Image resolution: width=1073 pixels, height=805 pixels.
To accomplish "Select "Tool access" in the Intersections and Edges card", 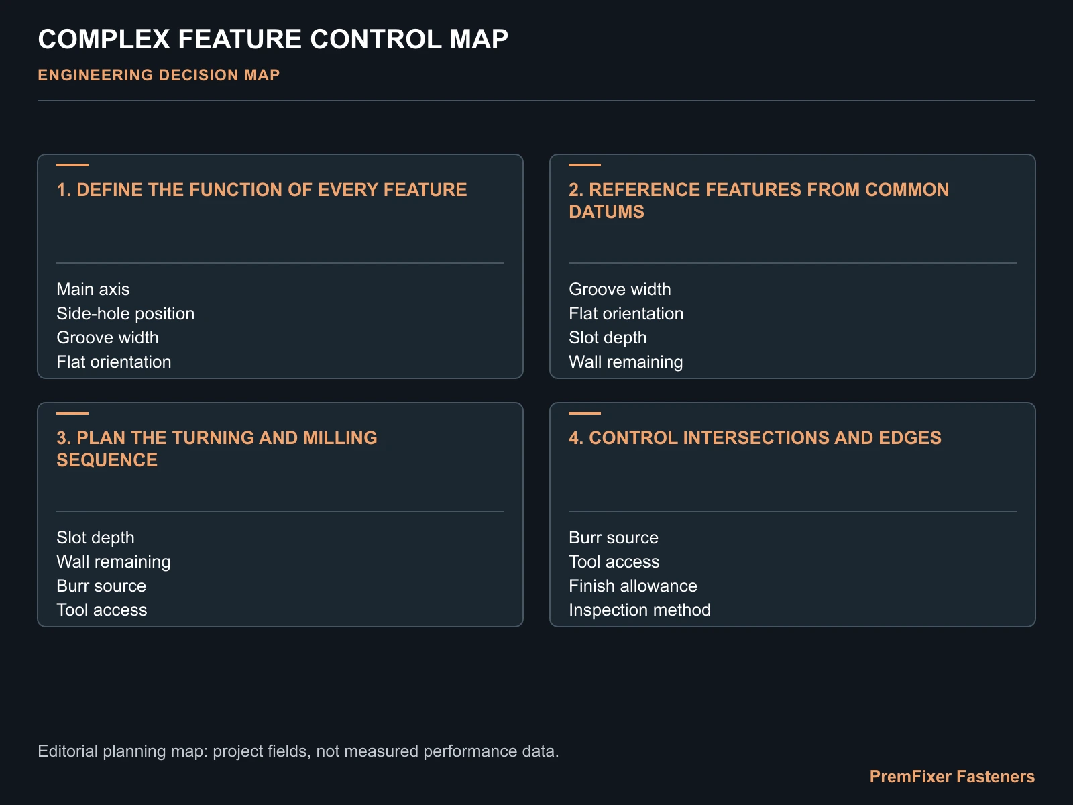I will point(614,561).
